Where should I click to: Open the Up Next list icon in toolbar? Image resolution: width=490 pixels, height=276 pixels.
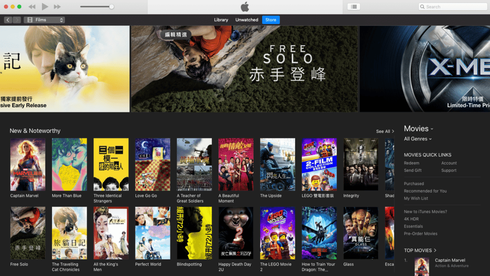pos(354,6)
